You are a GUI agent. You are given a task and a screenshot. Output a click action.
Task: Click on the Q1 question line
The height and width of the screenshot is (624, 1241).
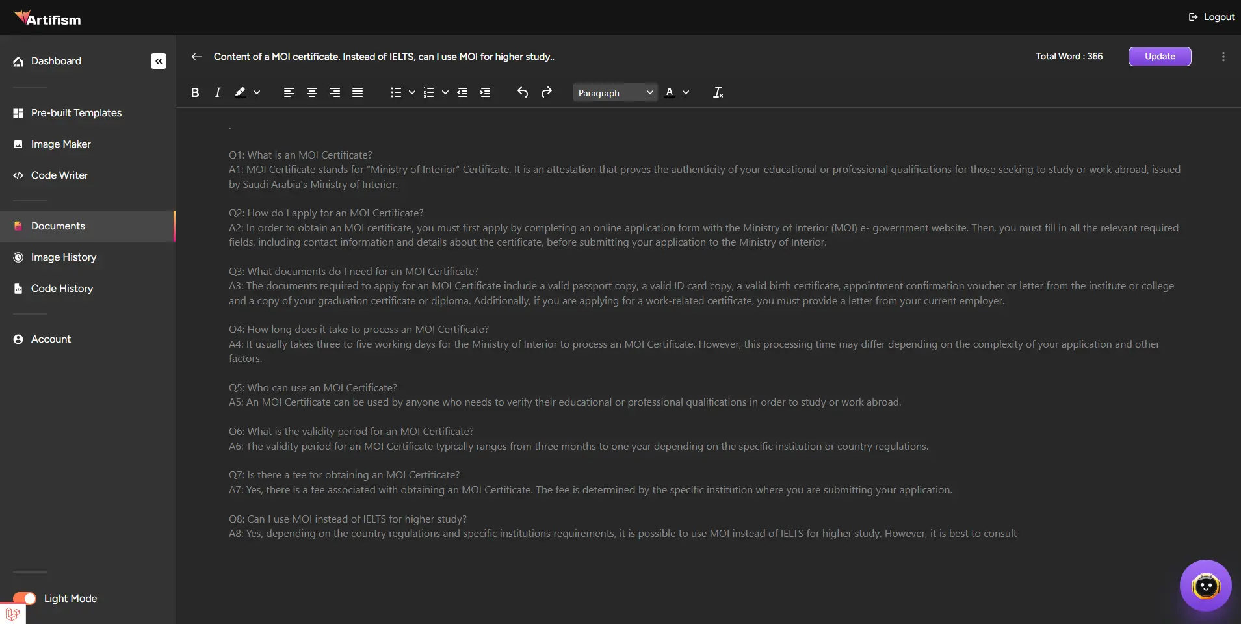tap(300, 155)
